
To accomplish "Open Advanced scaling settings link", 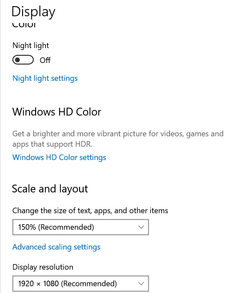I will pyautogui.click(x=56, y=247).
